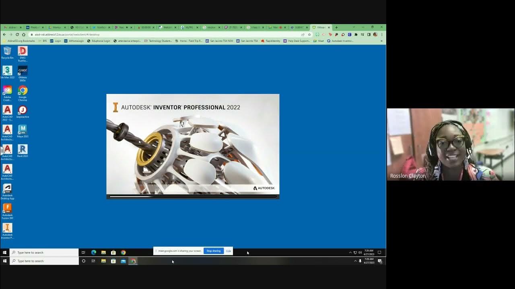515x289 pixels.
Task: Open Adobe Creative Cloud desktop shortcut
Action: 7,93
